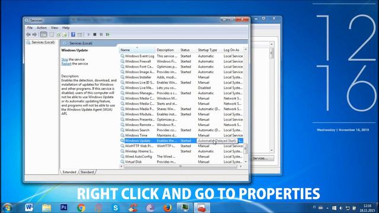Select the Windows Event Log service
Image resolution: width=379 pixels, height=213 pixels.
181,56
